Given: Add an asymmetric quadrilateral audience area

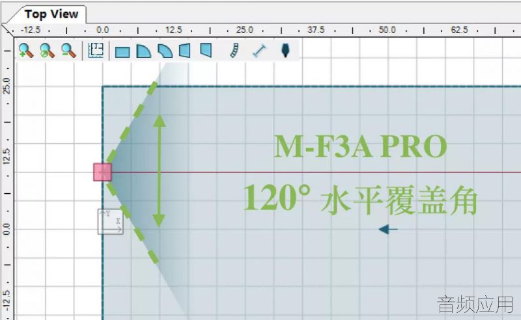Looking at the screenshot, I should click(206, 50).
